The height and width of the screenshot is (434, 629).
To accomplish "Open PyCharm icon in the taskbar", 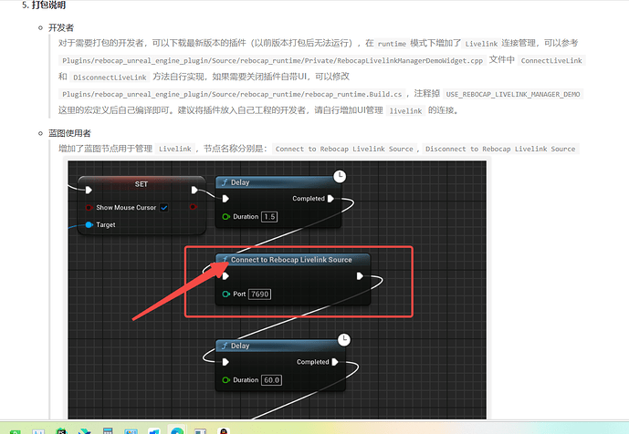I will point(61,430).
